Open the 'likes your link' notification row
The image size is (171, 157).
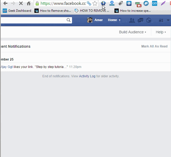click(86, 67)
